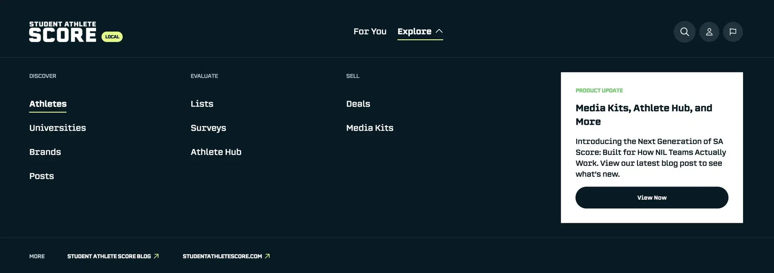Image resolution: width=774 pixels, height=273 pixels.
Task: Collapse the Explore menu chevron
Action: tap(439, 31)
